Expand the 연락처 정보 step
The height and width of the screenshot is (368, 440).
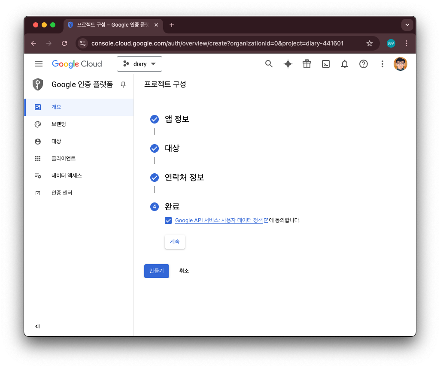click(177, 178)
